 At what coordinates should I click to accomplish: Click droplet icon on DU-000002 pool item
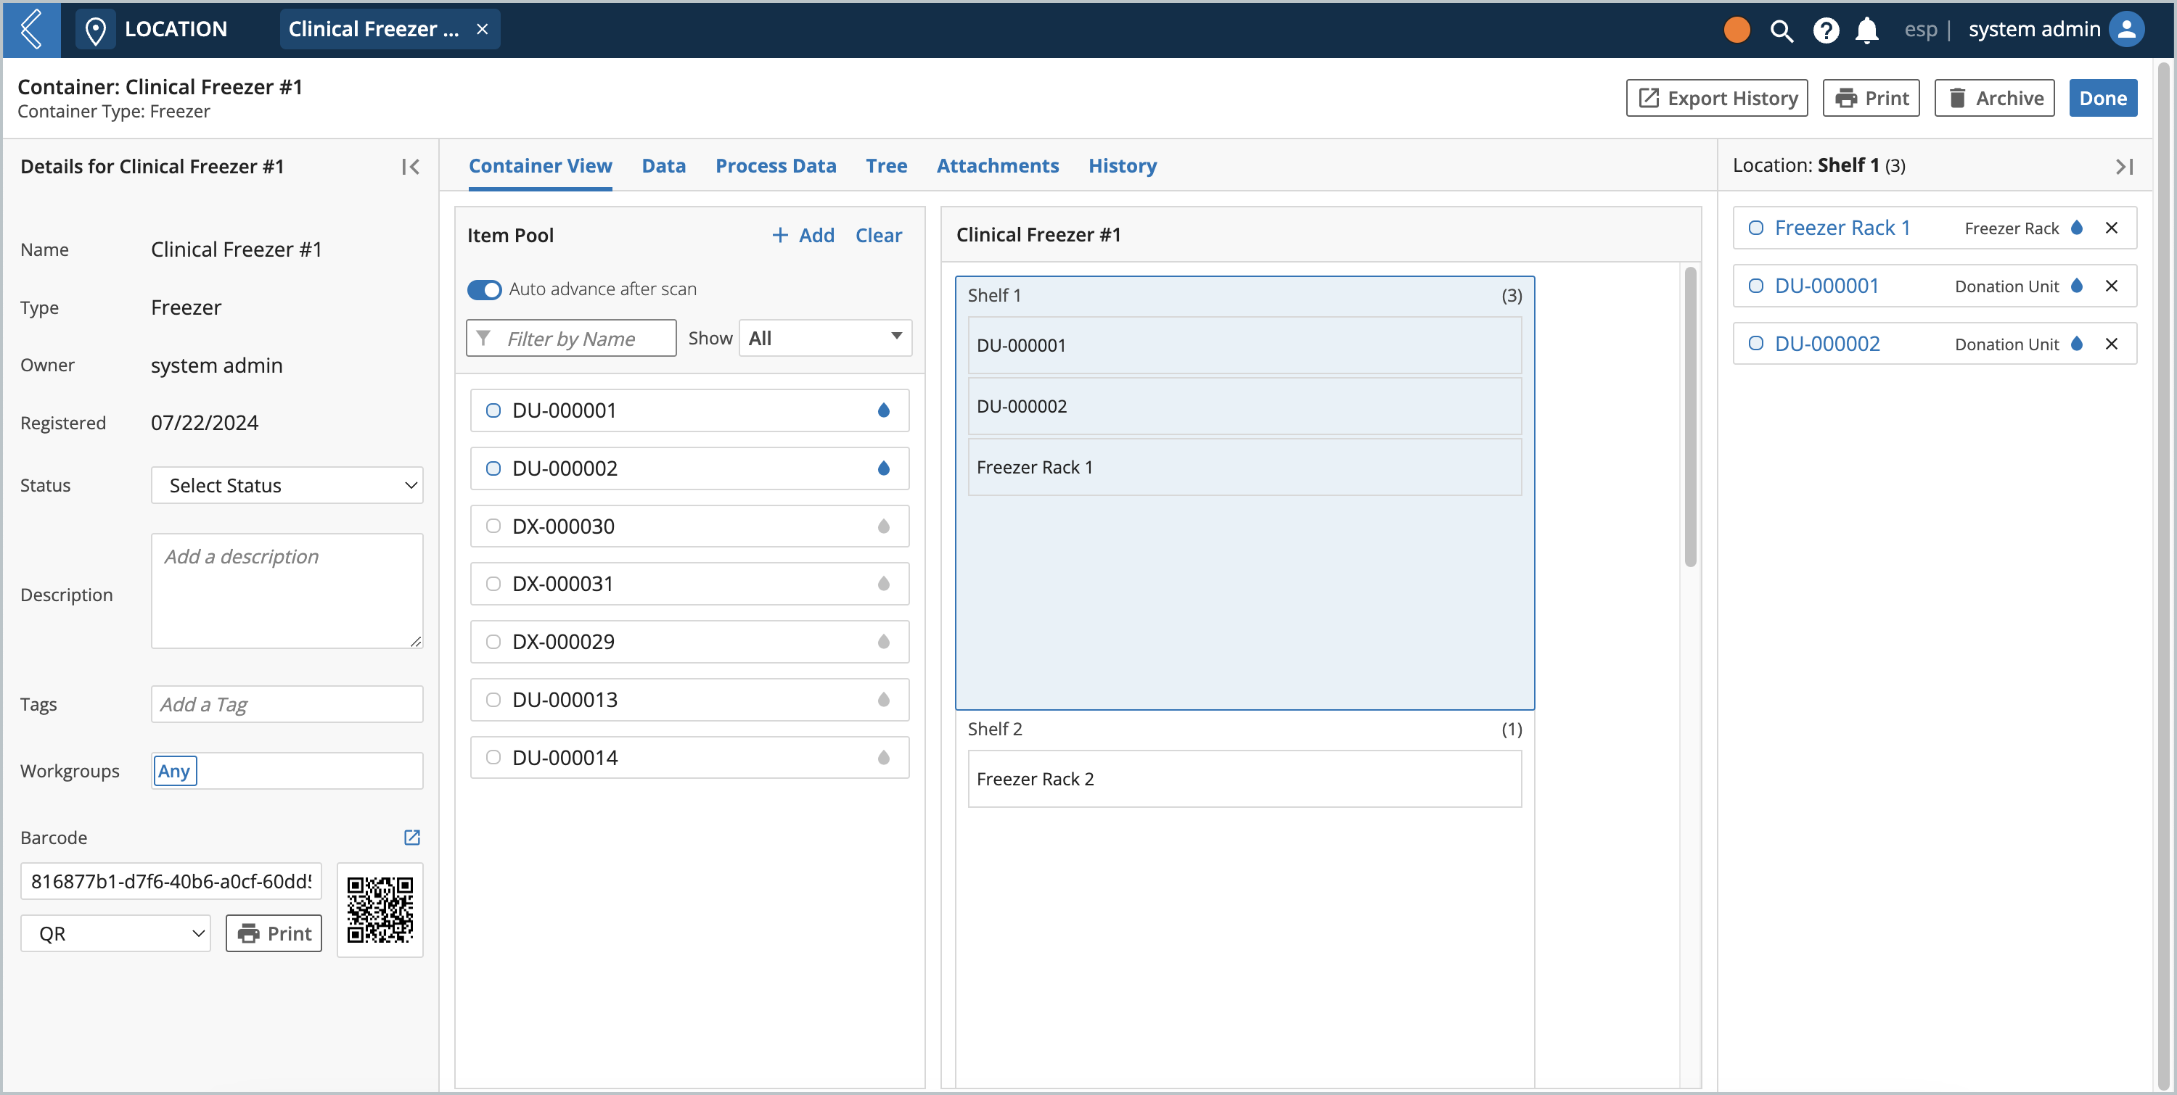pos(883,468)
